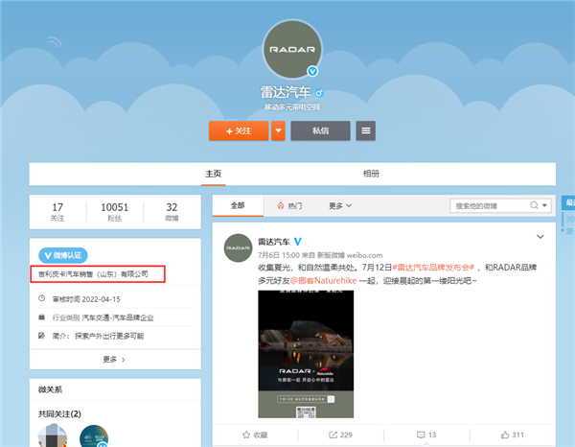Select the 热门 posts filter tab
575x447 pixels.
(289, 205)
